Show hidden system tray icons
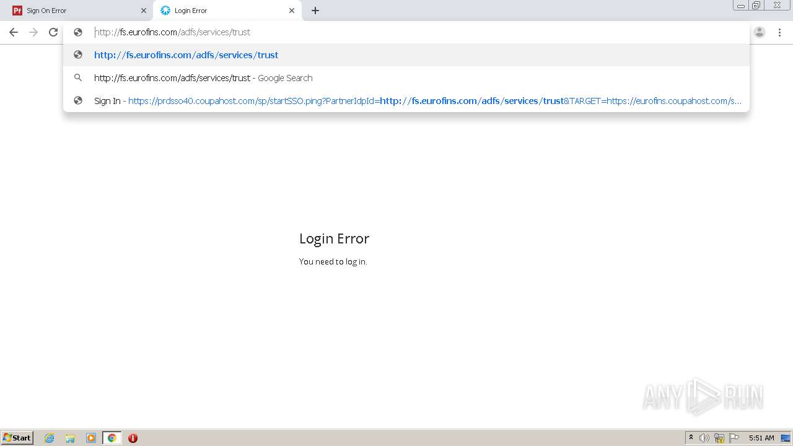 tap(691, 438)
